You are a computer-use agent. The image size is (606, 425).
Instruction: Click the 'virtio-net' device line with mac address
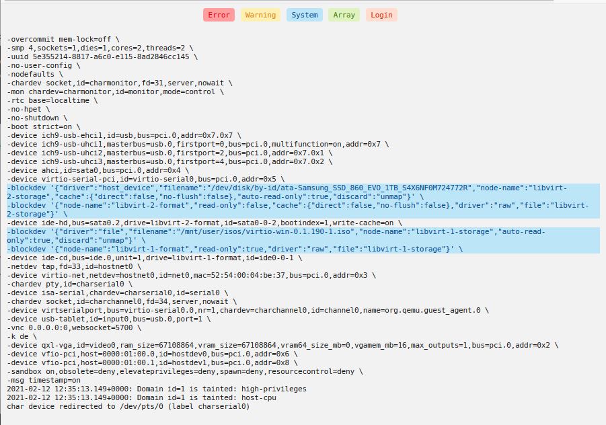click(191, 276)
